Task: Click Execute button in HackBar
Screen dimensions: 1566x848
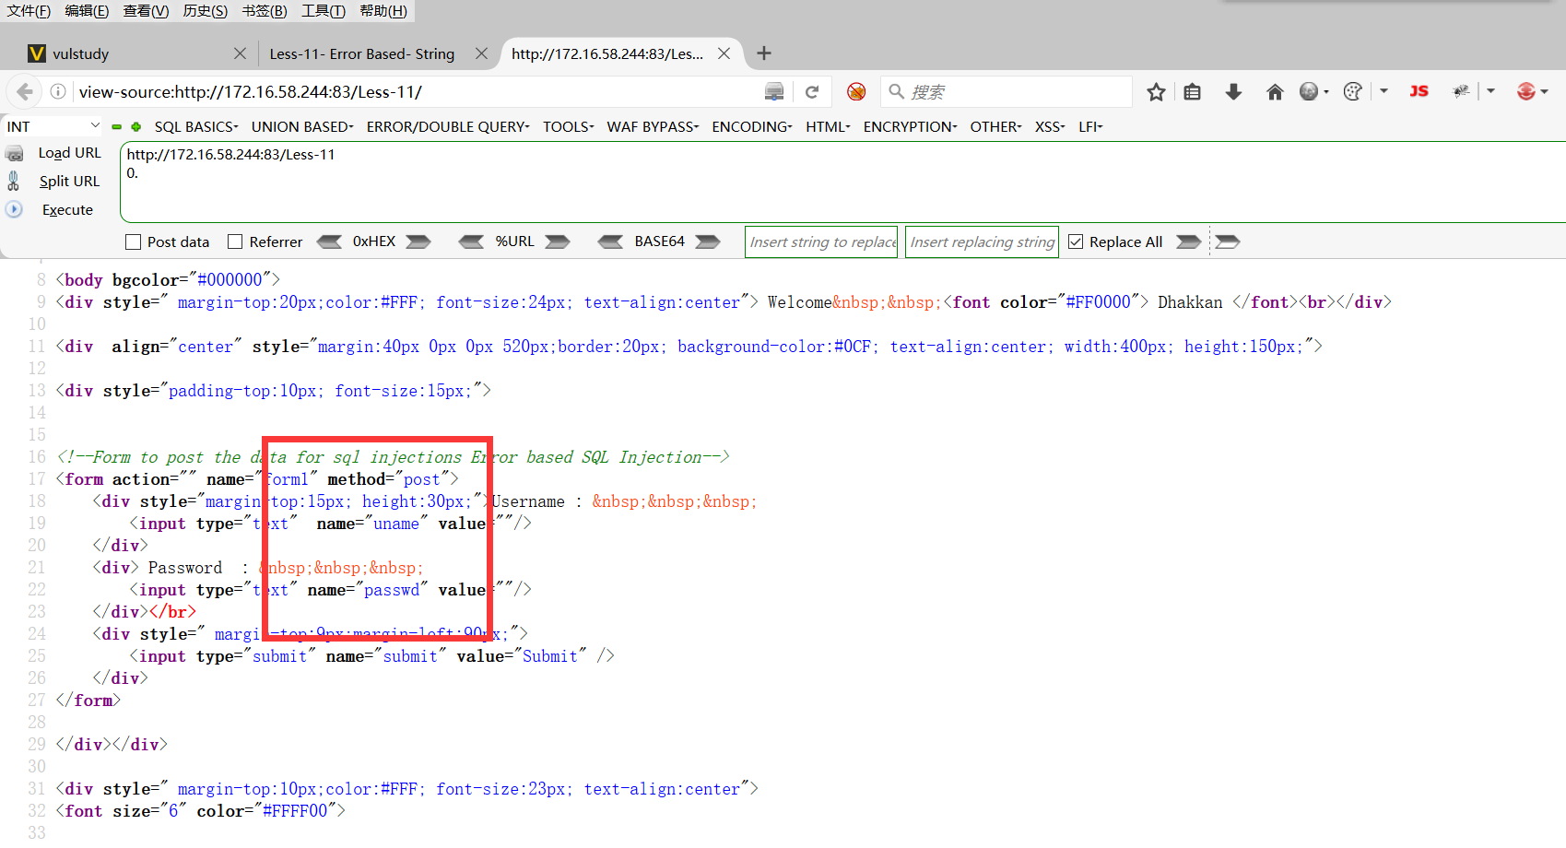Action: [67, 210]
